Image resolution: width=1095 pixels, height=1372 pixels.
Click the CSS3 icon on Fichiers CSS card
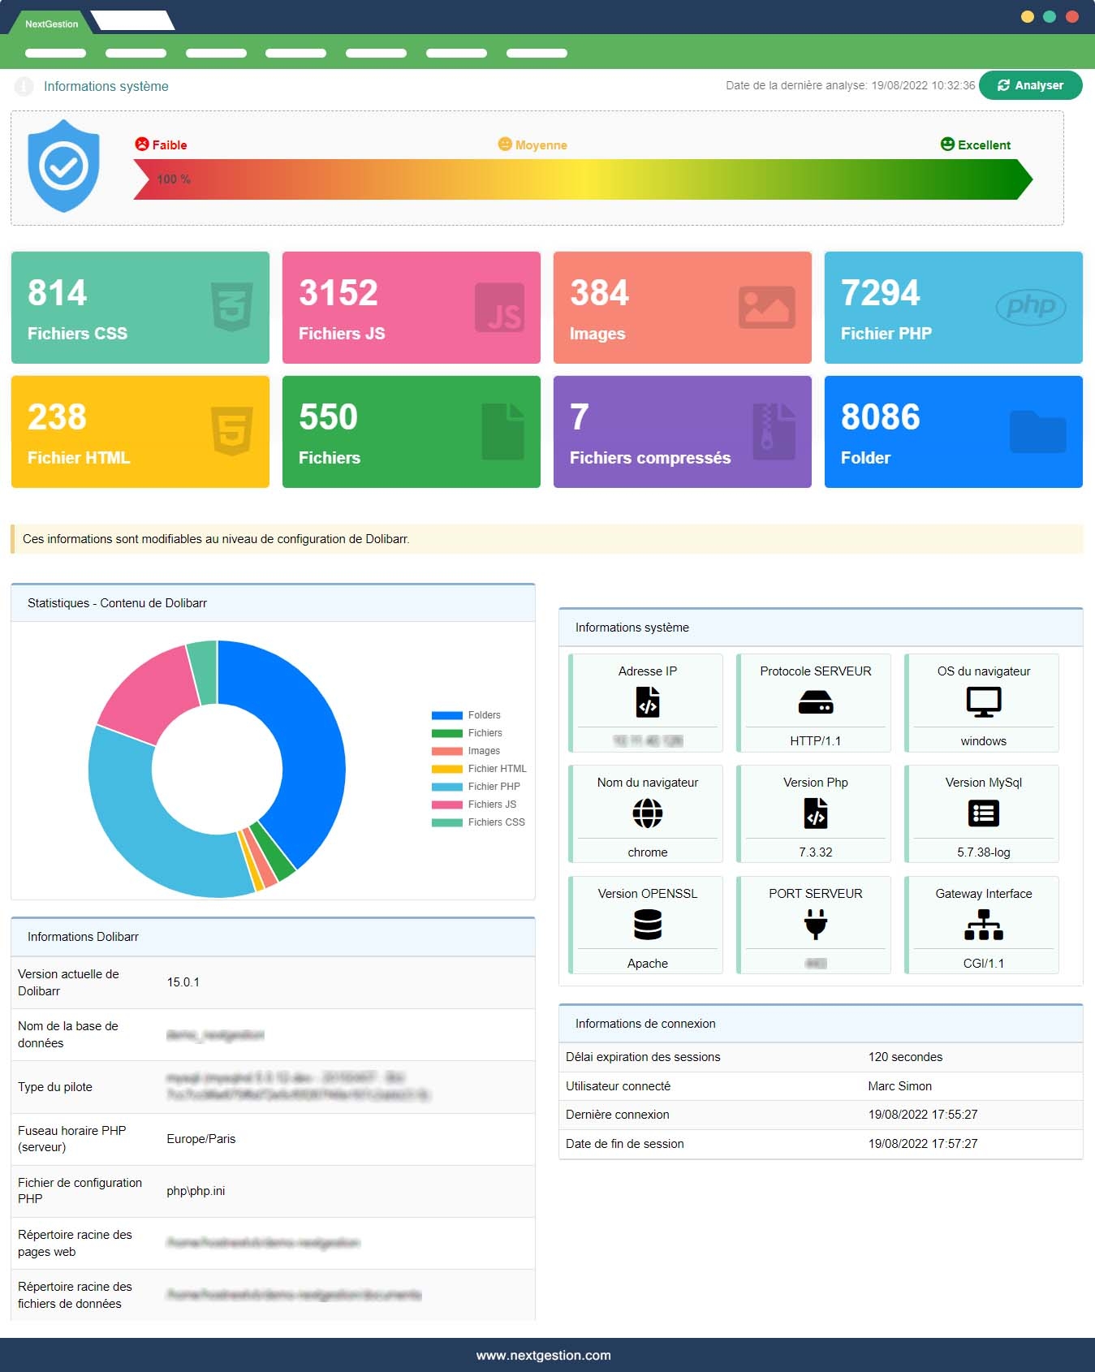(231, 307)
